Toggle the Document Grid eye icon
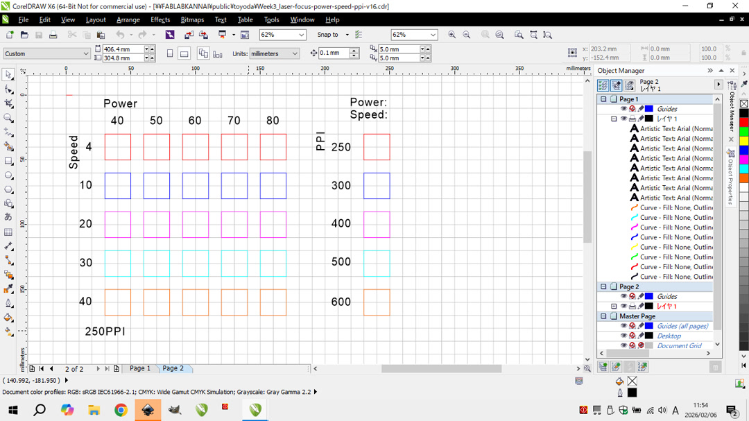Viewport: 749px width, 421px height. click(624, 345)
